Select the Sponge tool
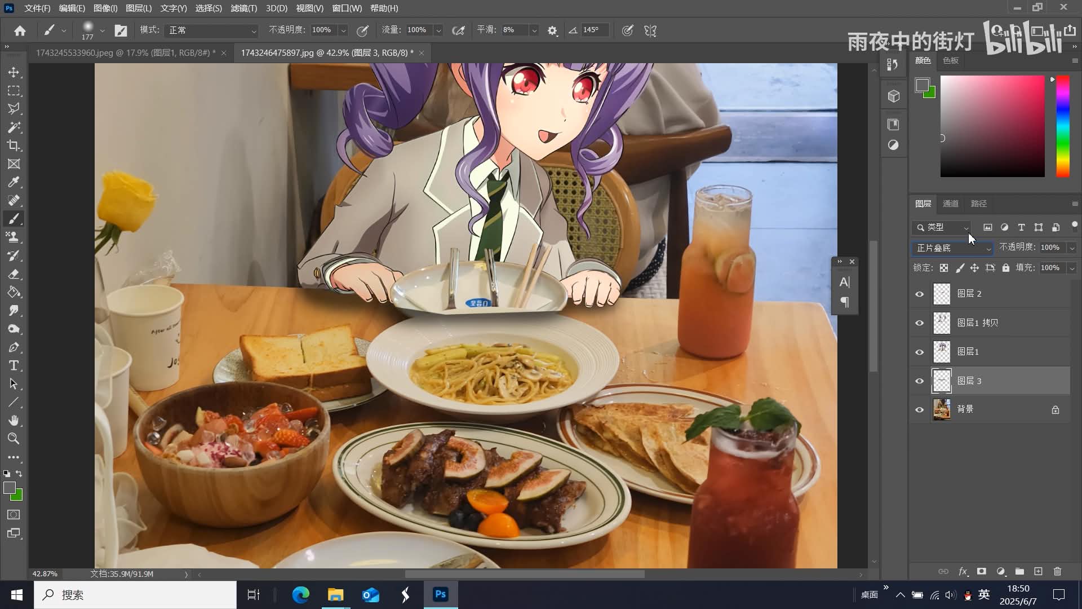The image size is (1082, 609). (x=14, y=329)
